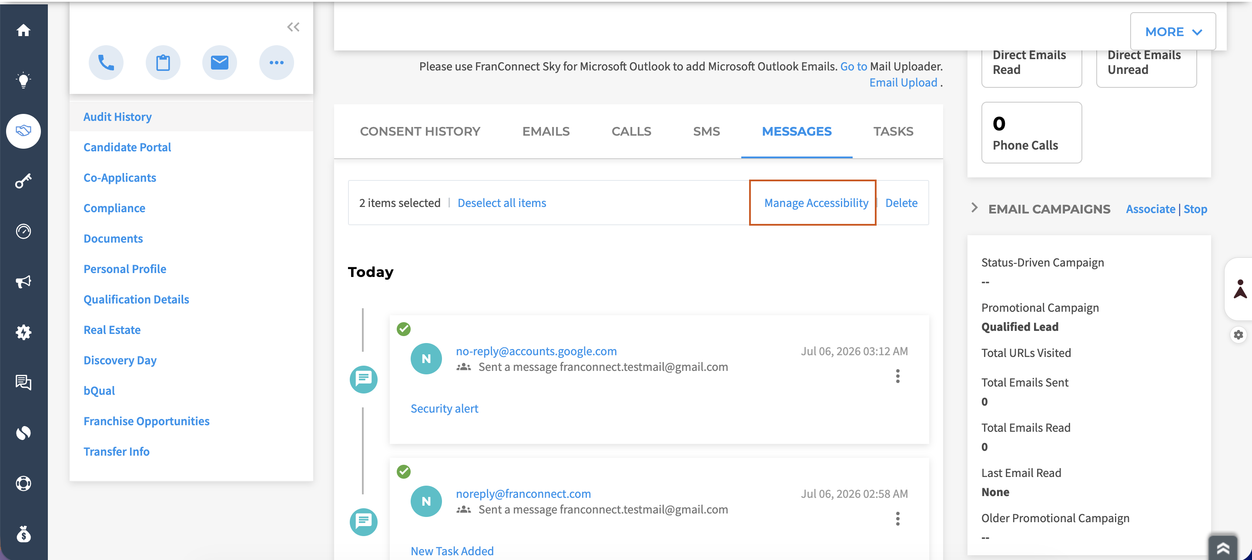Switch to CALLS tab
The width and height of the screenshot is (1252, 560).
pyautogui.click(x=631, y=131)
